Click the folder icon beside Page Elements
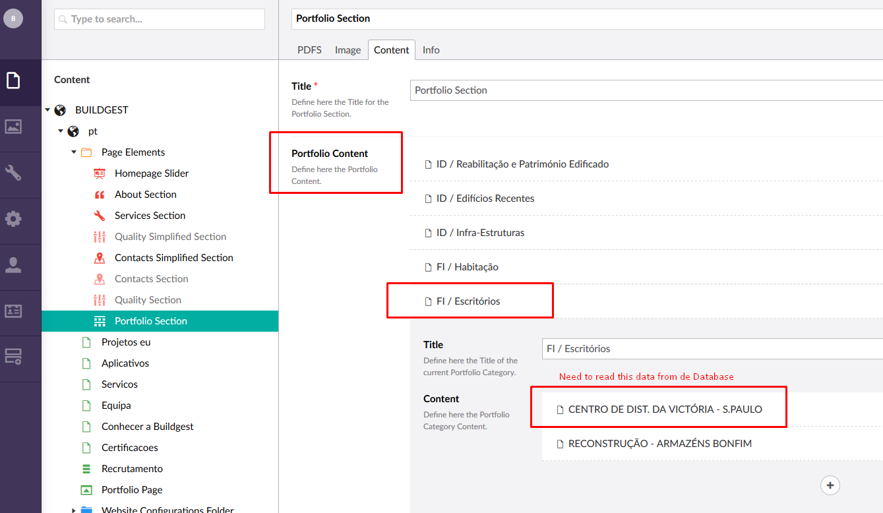This screenshot has height=513, width=883. tap(86, 152)
